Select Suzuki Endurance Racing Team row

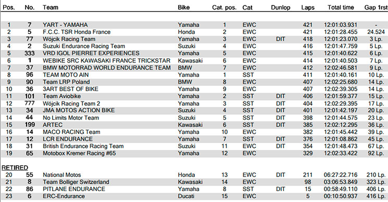pos(194,46)
